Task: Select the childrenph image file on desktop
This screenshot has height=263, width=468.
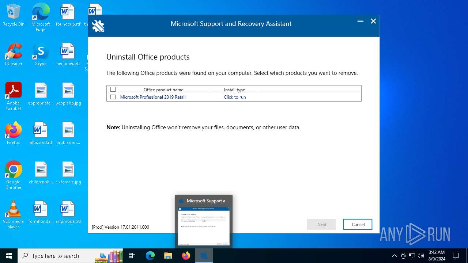Action: point(41,173)
